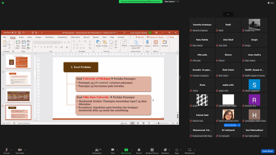Click the green Share Screen button
The width and height of the screenshot is (276, 155).
pos(126,151)
